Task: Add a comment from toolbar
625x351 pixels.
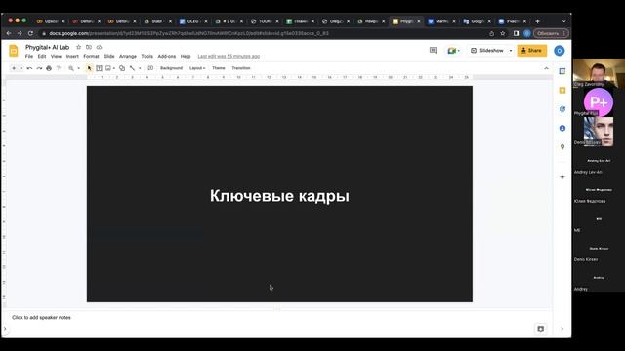Action: pos(150,68)
